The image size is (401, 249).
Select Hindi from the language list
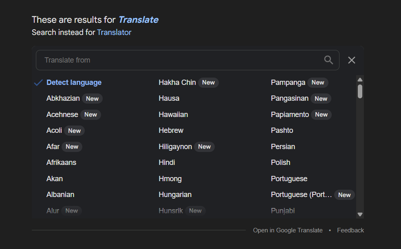click(x=167, y=162)
